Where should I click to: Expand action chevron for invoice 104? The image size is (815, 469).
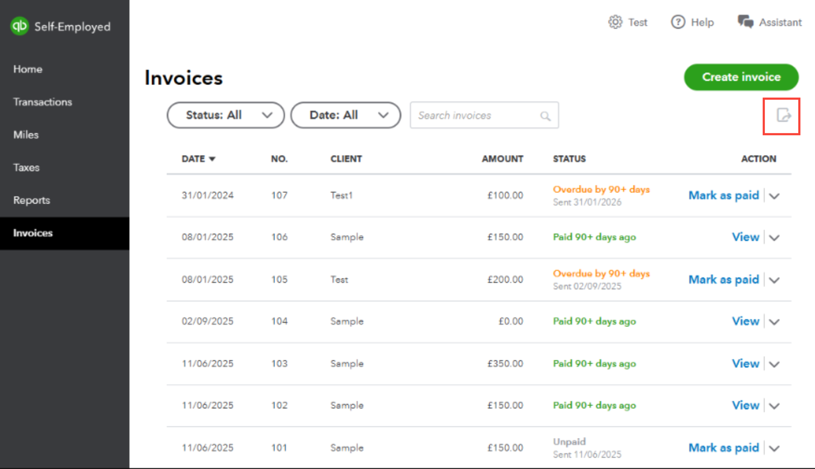tap(774, 322)
